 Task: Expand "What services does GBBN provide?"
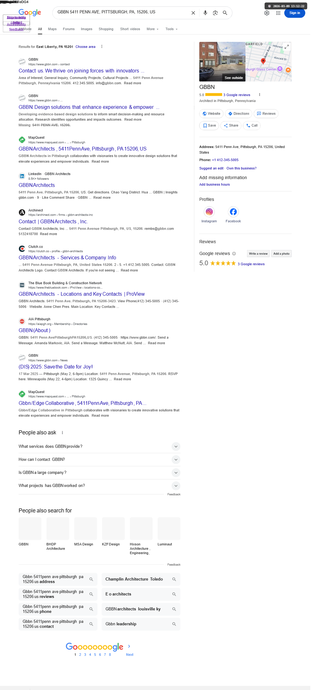176,447
